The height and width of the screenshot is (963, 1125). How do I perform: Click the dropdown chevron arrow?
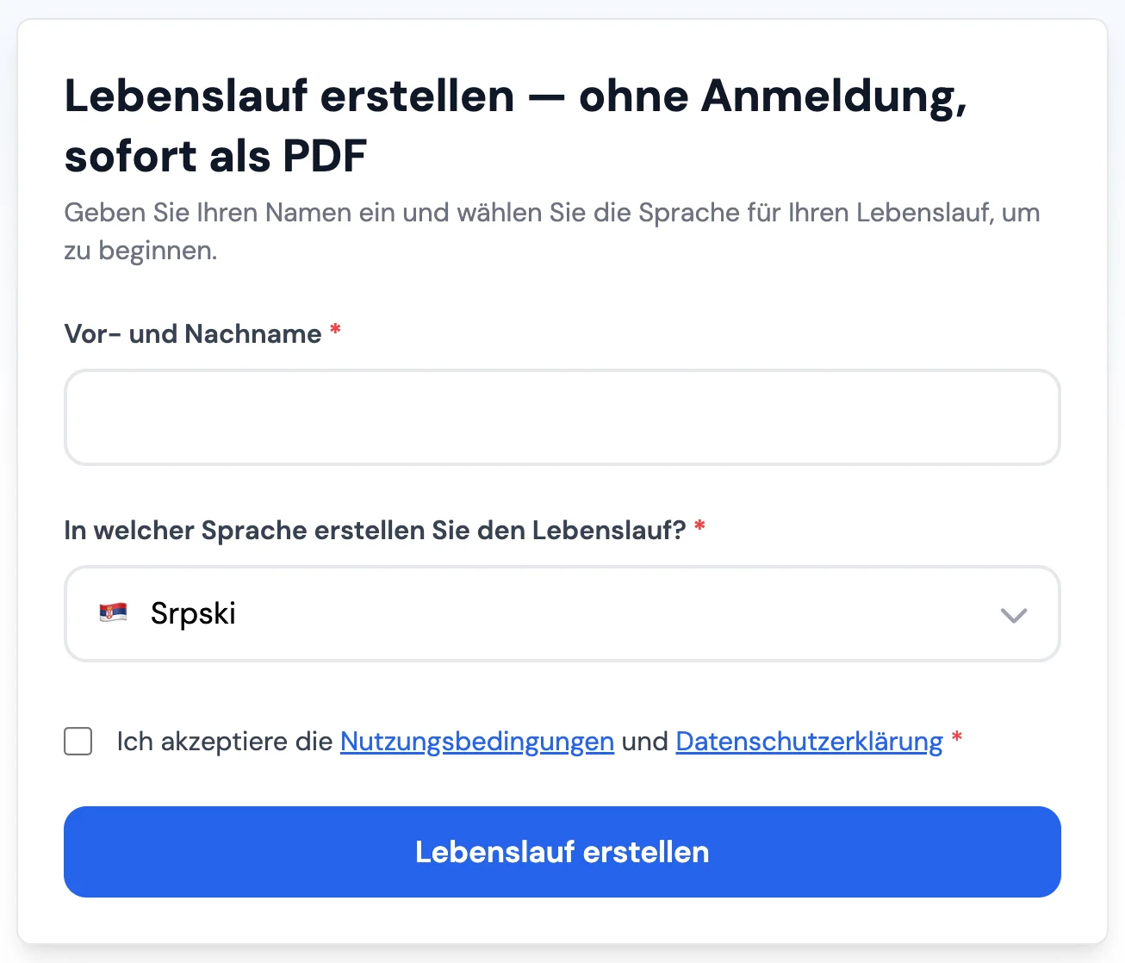pyautogui.click(x=1014, y=615)
